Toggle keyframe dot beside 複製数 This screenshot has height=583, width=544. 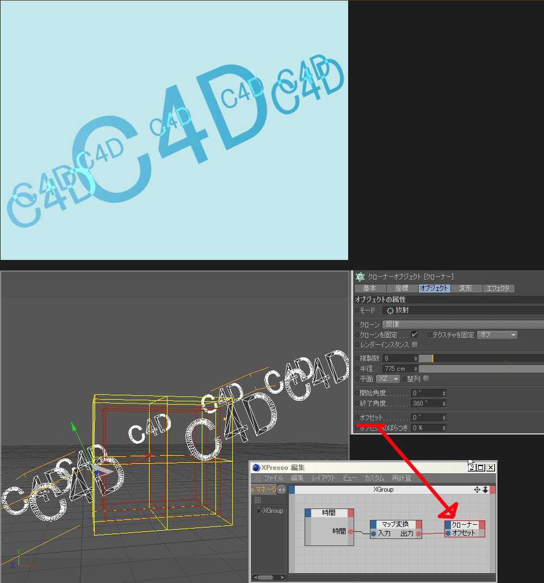coord(357,358)
